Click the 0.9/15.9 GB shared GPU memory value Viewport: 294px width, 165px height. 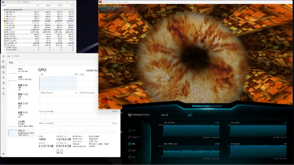click(63, 146)
